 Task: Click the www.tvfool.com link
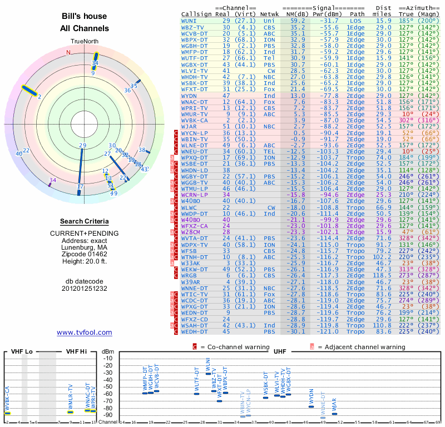[x=84, y=332]
